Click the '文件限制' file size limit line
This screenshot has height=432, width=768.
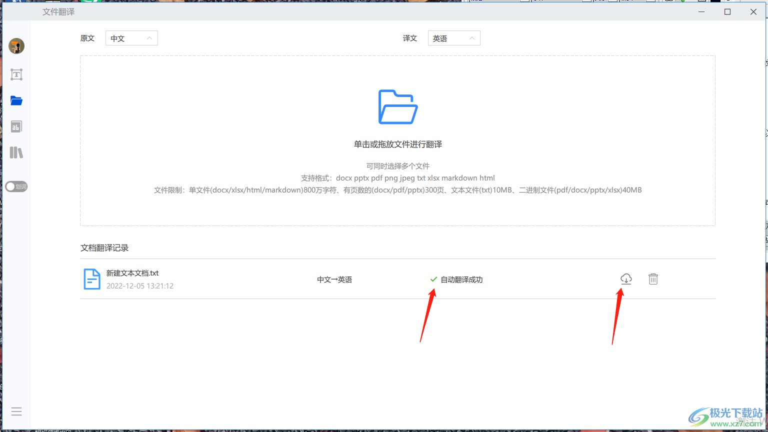point(398,190)
